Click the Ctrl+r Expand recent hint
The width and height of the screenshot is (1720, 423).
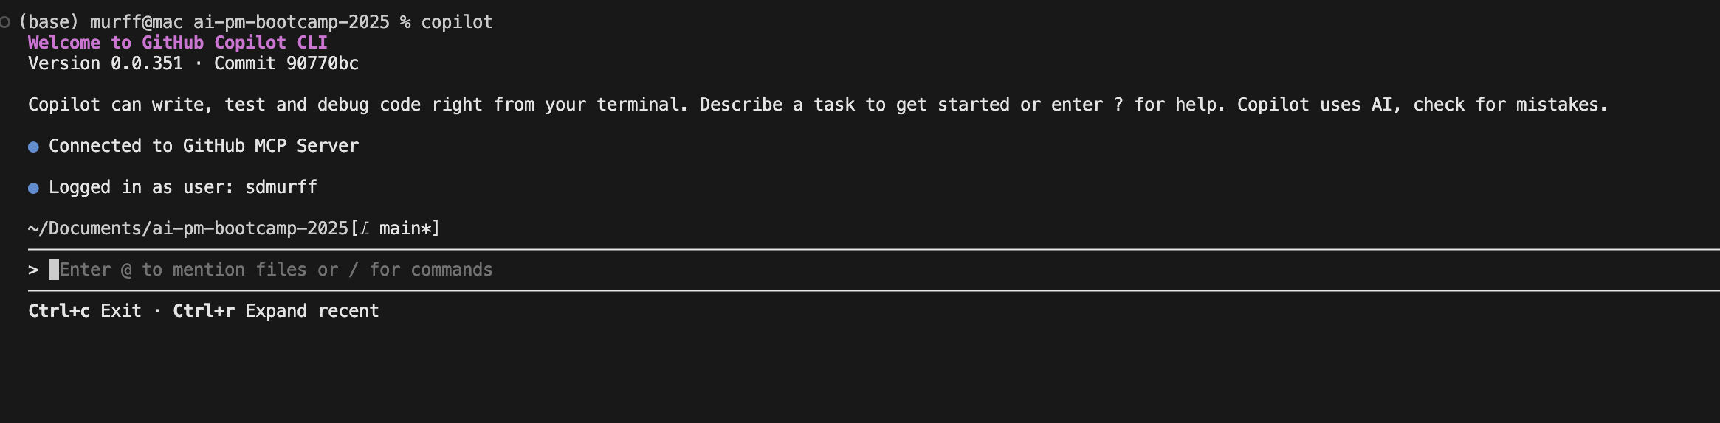point(275,311)
